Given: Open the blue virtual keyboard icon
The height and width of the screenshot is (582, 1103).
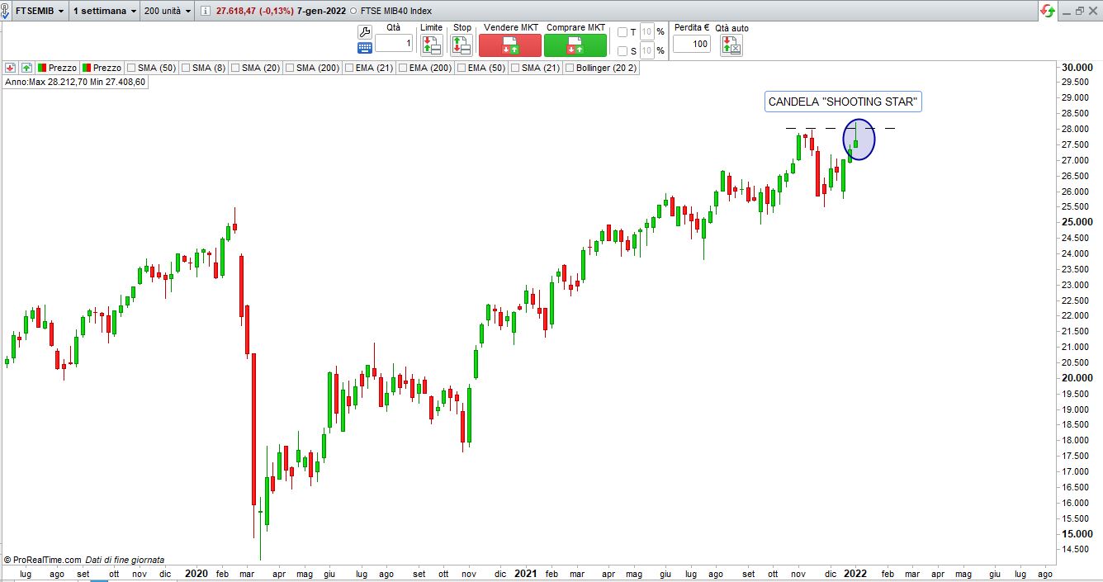Looking at the screenshot, I should 364,48.
